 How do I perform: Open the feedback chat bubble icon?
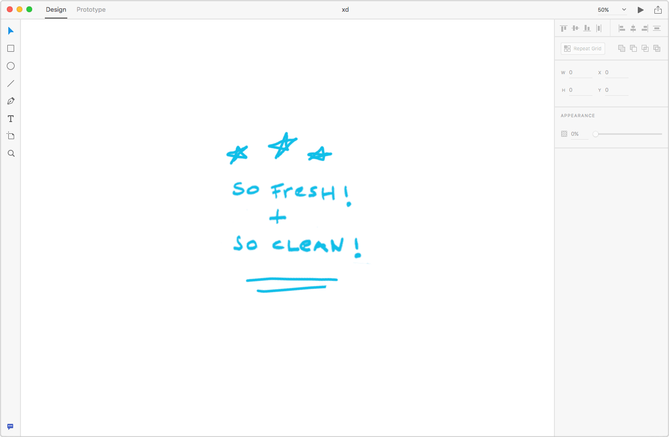point(10,426)
